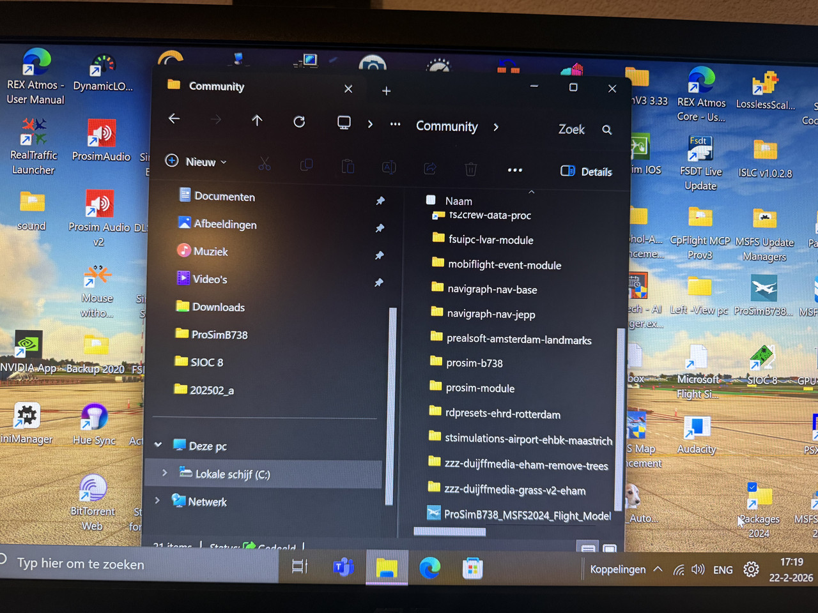Screen dimensions: 818x613
Task: Click the Copy icon in Explorer toolbar
Action: pos(307,165)
